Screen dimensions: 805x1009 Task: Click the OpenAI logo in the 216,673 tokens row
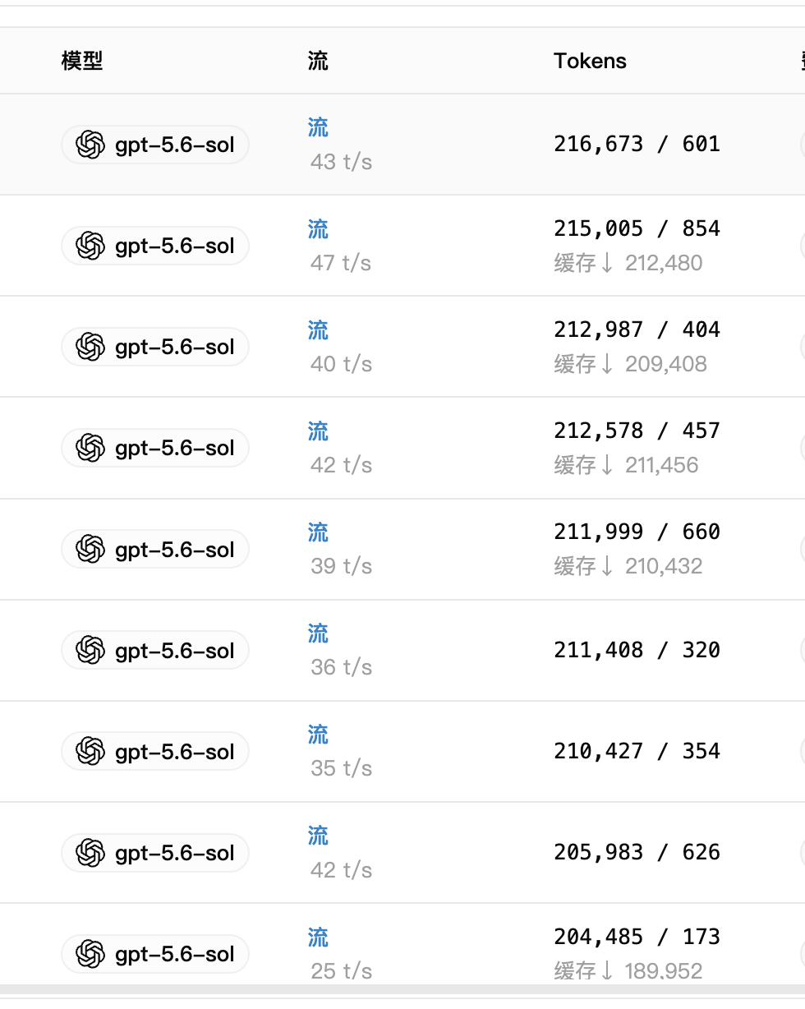(x=90, y=145)
